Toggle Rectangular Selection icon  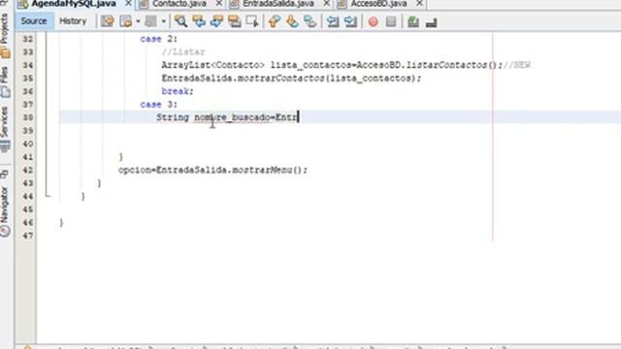pyautogui.click(x=252, y=21)
